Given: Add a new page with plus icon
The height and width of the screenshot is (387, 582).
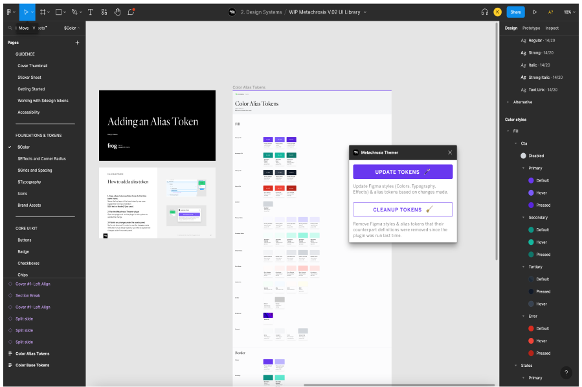Looking at the screenshot, I should click(77, 43).
